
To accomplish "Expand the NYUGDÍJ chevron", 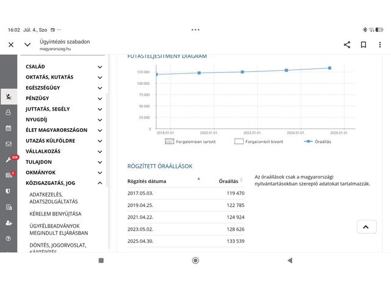I will tap(100, 120).
